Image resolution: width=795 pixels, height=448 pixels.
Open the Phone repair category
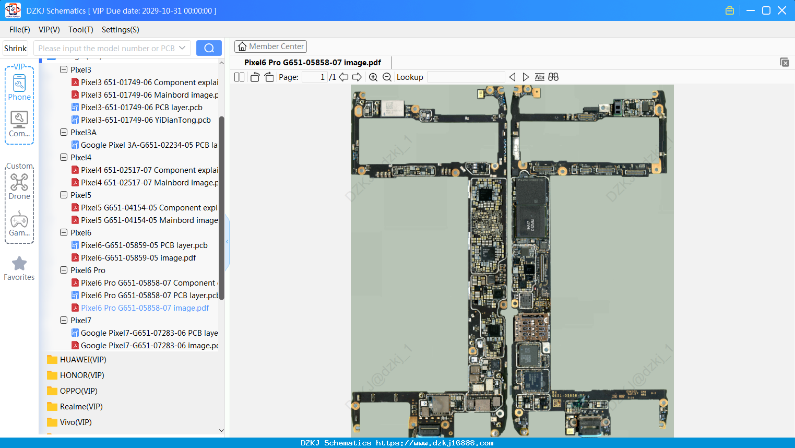19,87
